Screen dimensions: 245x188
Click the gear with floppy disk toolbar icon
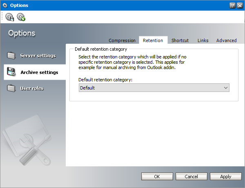(x=9, y=17)
